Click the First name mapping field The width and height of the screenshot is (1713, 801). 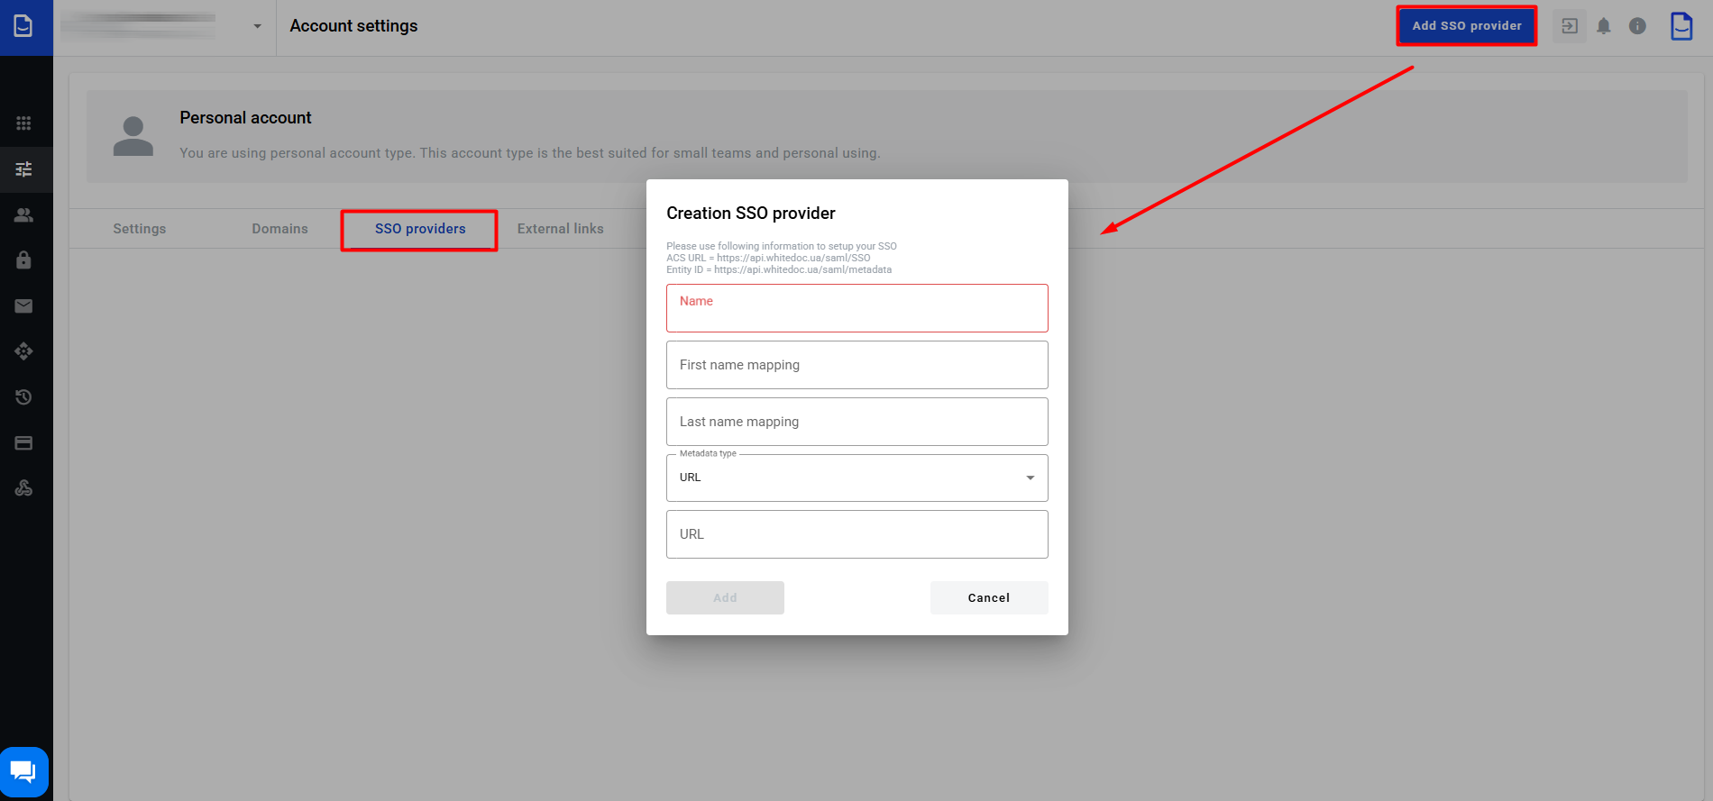click(856, 365)
